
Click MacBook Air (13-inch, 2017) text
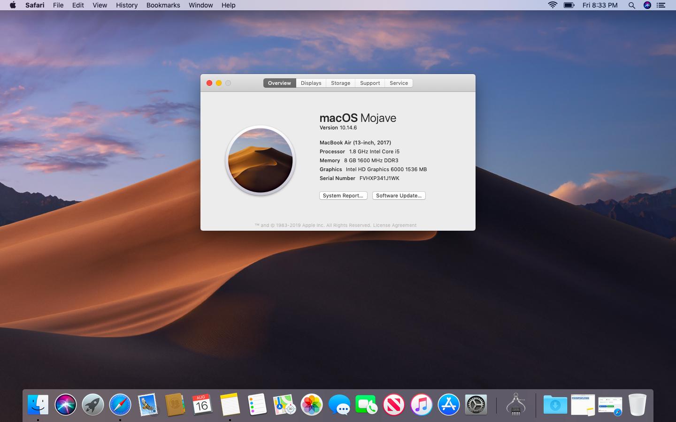click(355, 143)
